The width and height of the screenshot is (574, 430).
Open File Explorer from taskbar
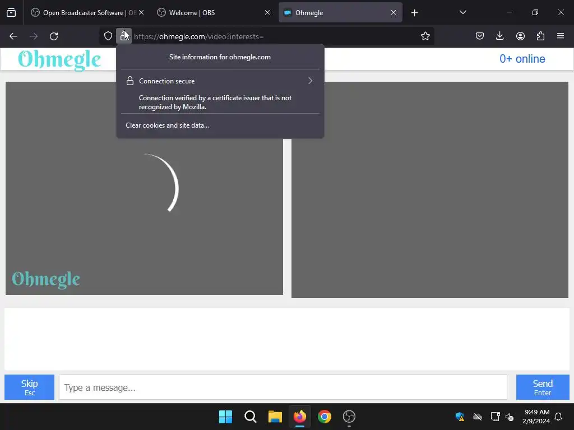[x=275, y=417]
